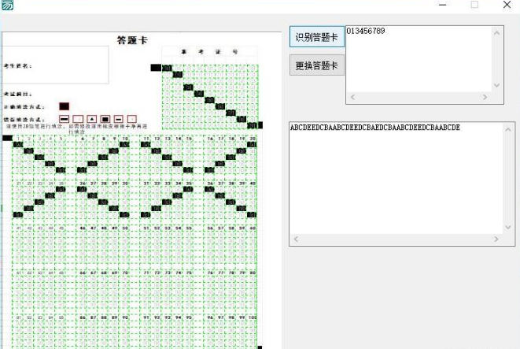Click up arrow of the ABCDE answers box scrollbar
This screenshot has height=349, width=520.
[508, 129]
